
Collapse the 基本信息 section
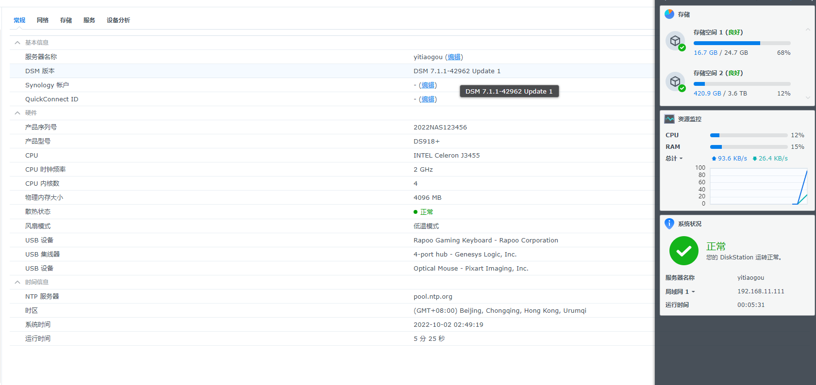pyautogui.click(x=17, y=43)
